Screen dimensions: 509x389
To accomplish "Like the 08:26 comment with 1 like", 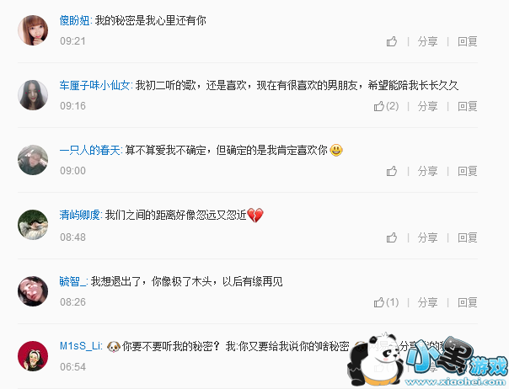I will pyautogui.click(x=386, y=302).
